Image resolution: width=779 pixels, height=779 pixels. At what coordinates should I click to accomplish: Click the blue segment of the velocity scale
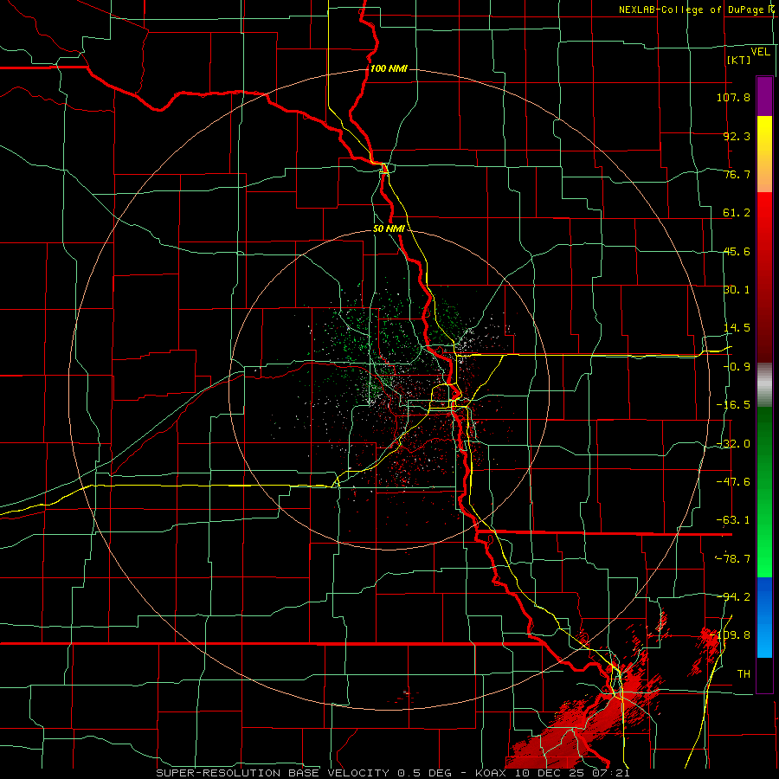(764, 617)
